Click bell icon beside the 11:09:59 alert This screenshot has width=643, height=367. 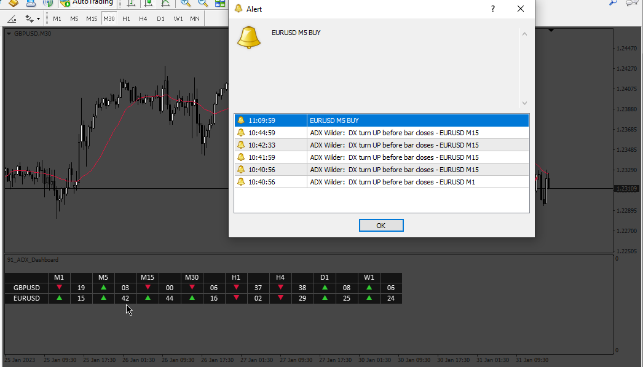(x=241, y=120)
